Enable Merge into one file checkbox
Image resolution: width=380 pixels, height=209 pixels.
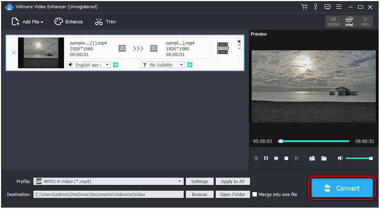tap(255, 194)
